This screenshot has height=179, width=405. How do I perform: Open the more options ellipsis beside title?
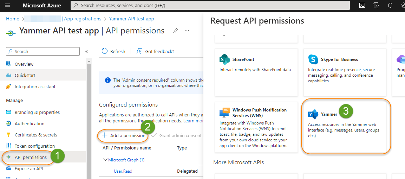(x=187, y=31)
